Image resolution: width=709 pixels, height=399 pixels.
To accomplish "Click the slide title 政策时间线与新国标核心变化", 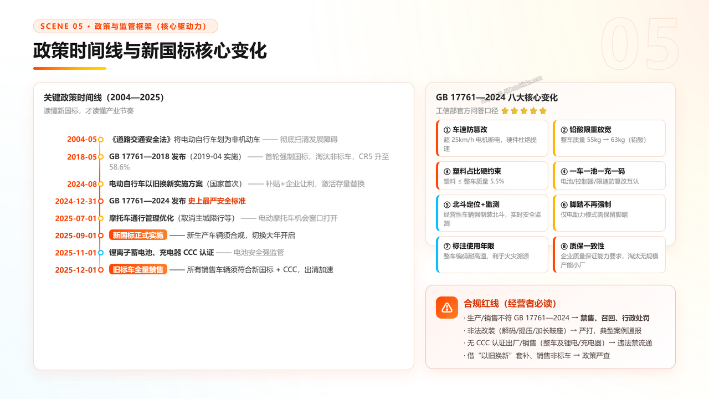I will point(150,50).
